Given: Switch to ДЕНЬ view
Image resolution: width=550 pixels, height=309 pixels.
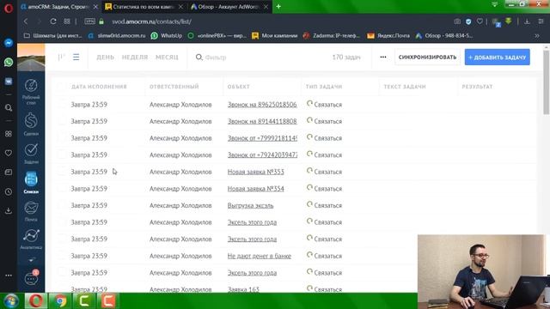Looking at the screenshot, I should click(x=105, y=58).
